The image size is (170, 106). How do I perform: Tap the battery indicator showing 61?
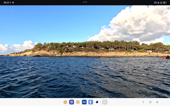point(165,3)
